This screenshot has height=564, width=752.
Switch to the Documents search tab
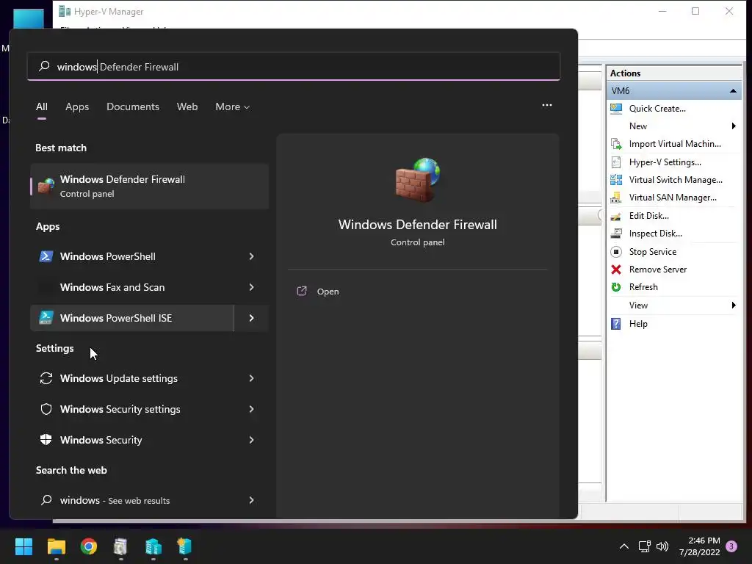(x=133, y=107)
